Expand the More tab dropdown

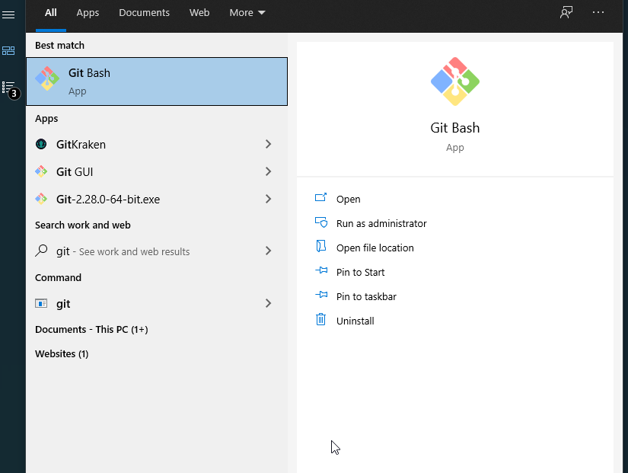pos(247,12)
